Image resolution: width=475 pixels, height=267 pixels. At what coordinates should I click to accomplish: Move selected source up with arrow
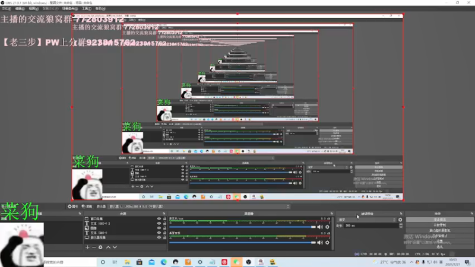coord(108,247)
